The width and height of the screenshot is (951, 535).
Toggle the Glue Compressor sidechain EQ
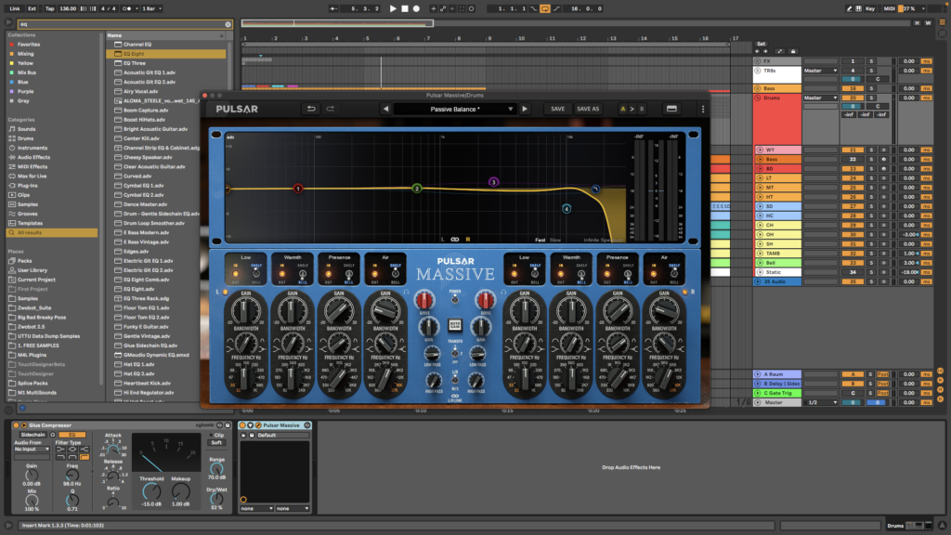click(72, 435)
